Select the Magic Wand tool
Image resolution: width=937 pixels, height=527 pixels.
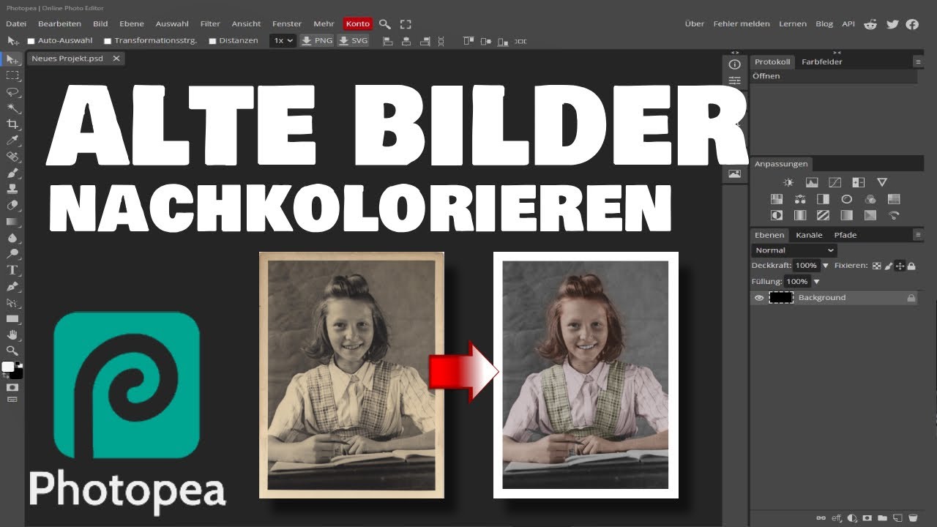point(12,108)
